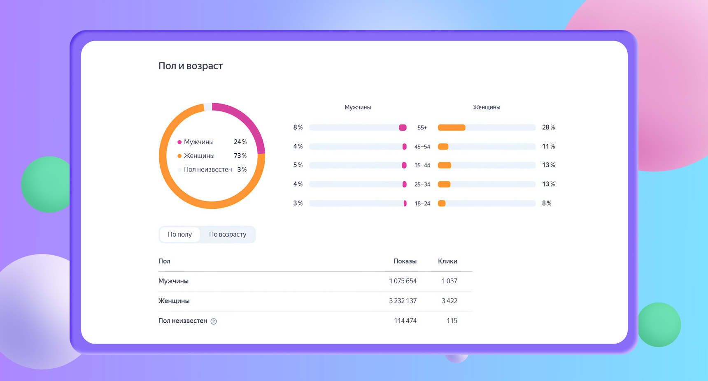The image size is (708, 381).
Task: Click the Мужчины 55+ age bar
Action: pyautogui.click(x=358, y=127)
